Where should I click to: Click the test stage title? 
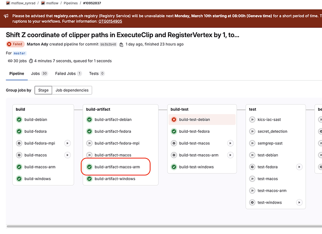tap(253, 109)
